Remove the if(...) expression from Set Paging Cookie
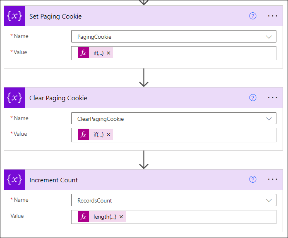Screen dimensions: 288x238 click(x=108, y=53)
